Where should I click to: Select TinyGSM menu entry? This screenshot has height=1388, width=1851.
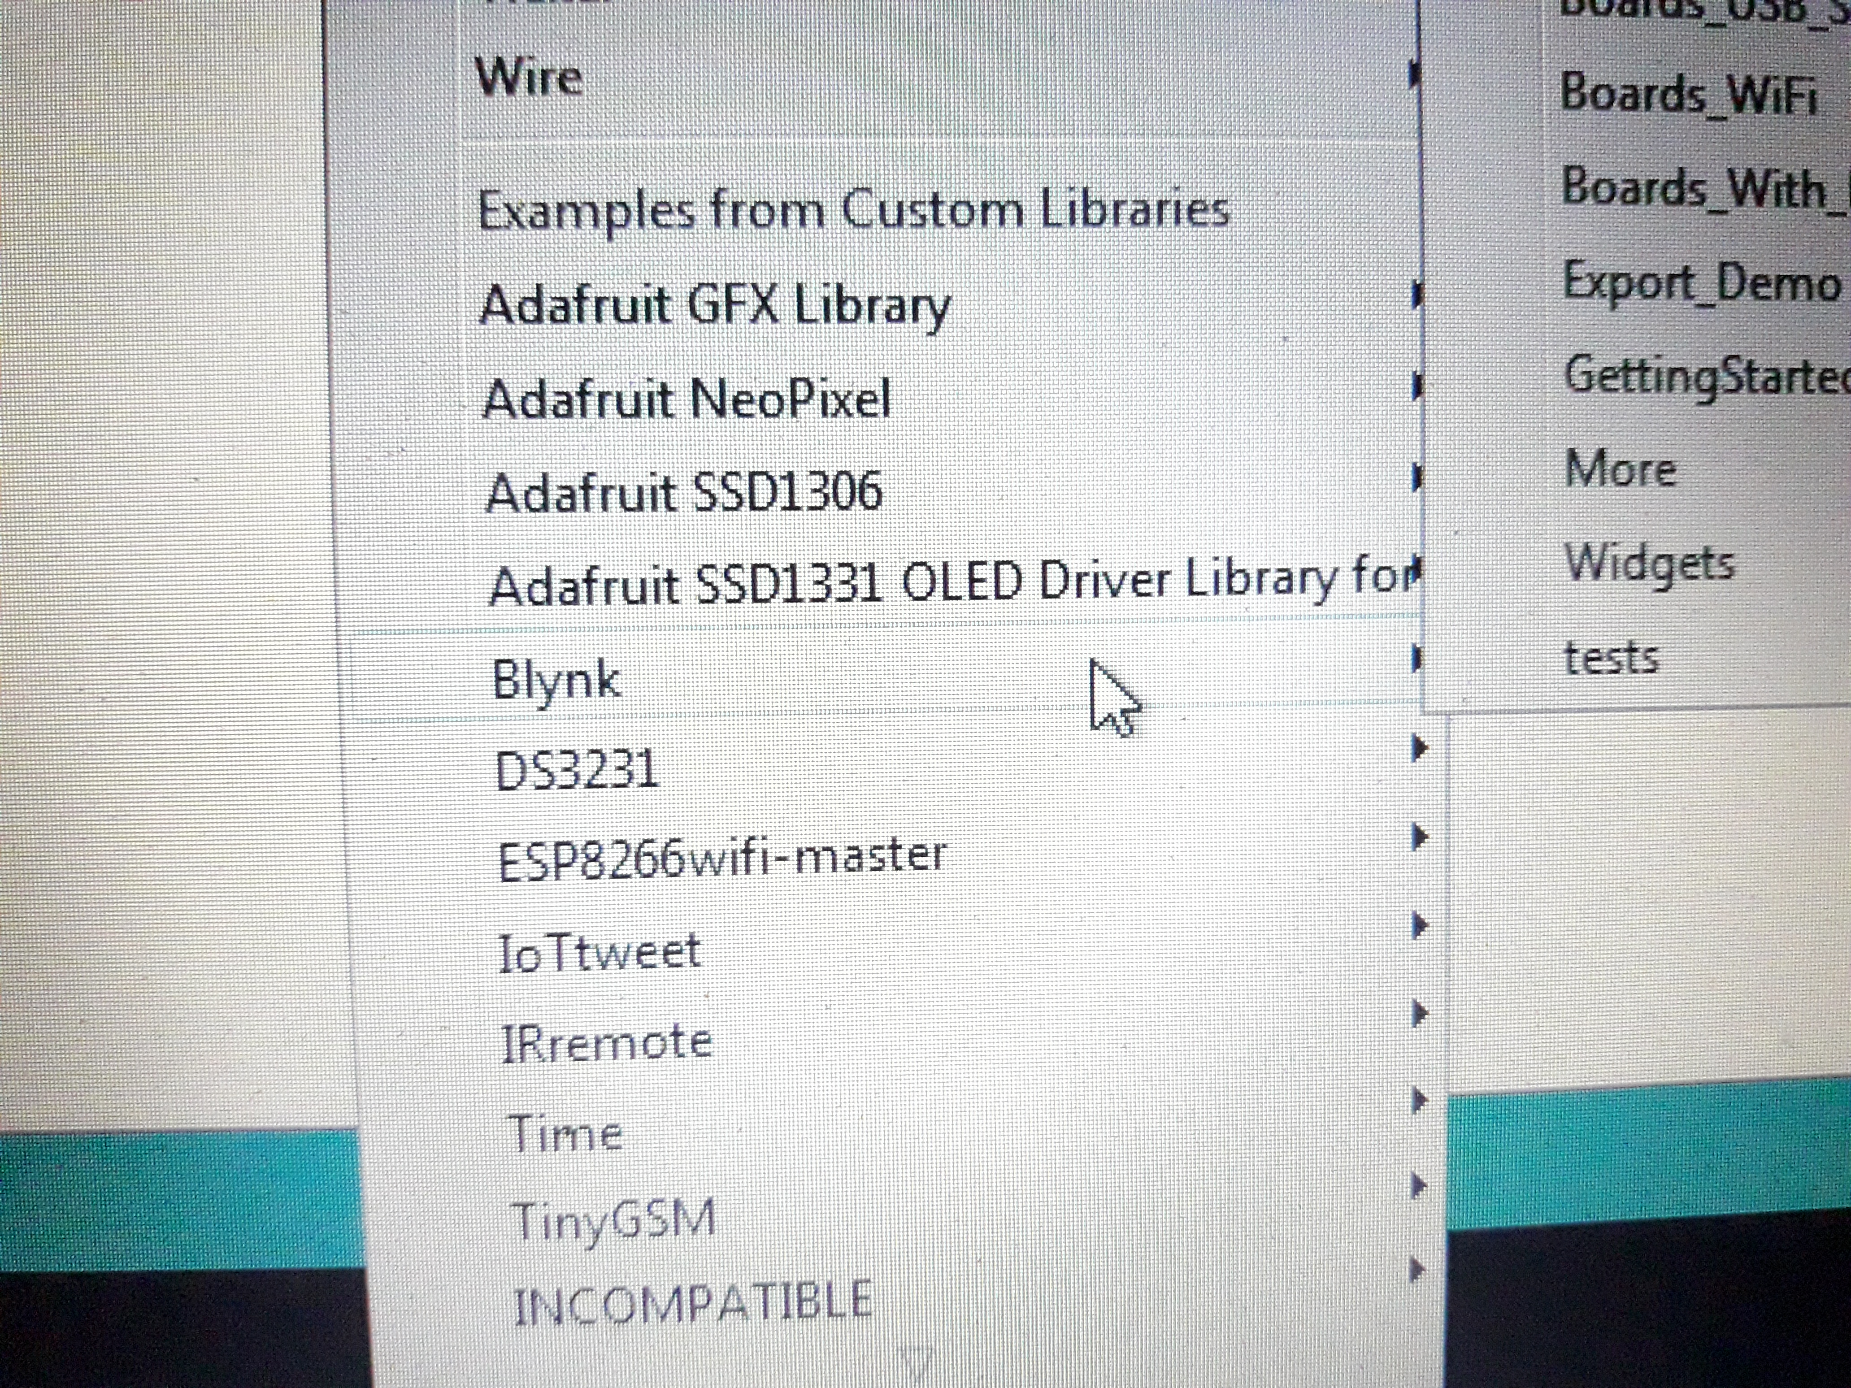coord(613,1220)
